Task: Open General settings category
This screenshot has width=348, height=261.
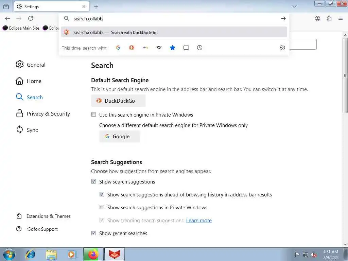Action: point(31,65)
